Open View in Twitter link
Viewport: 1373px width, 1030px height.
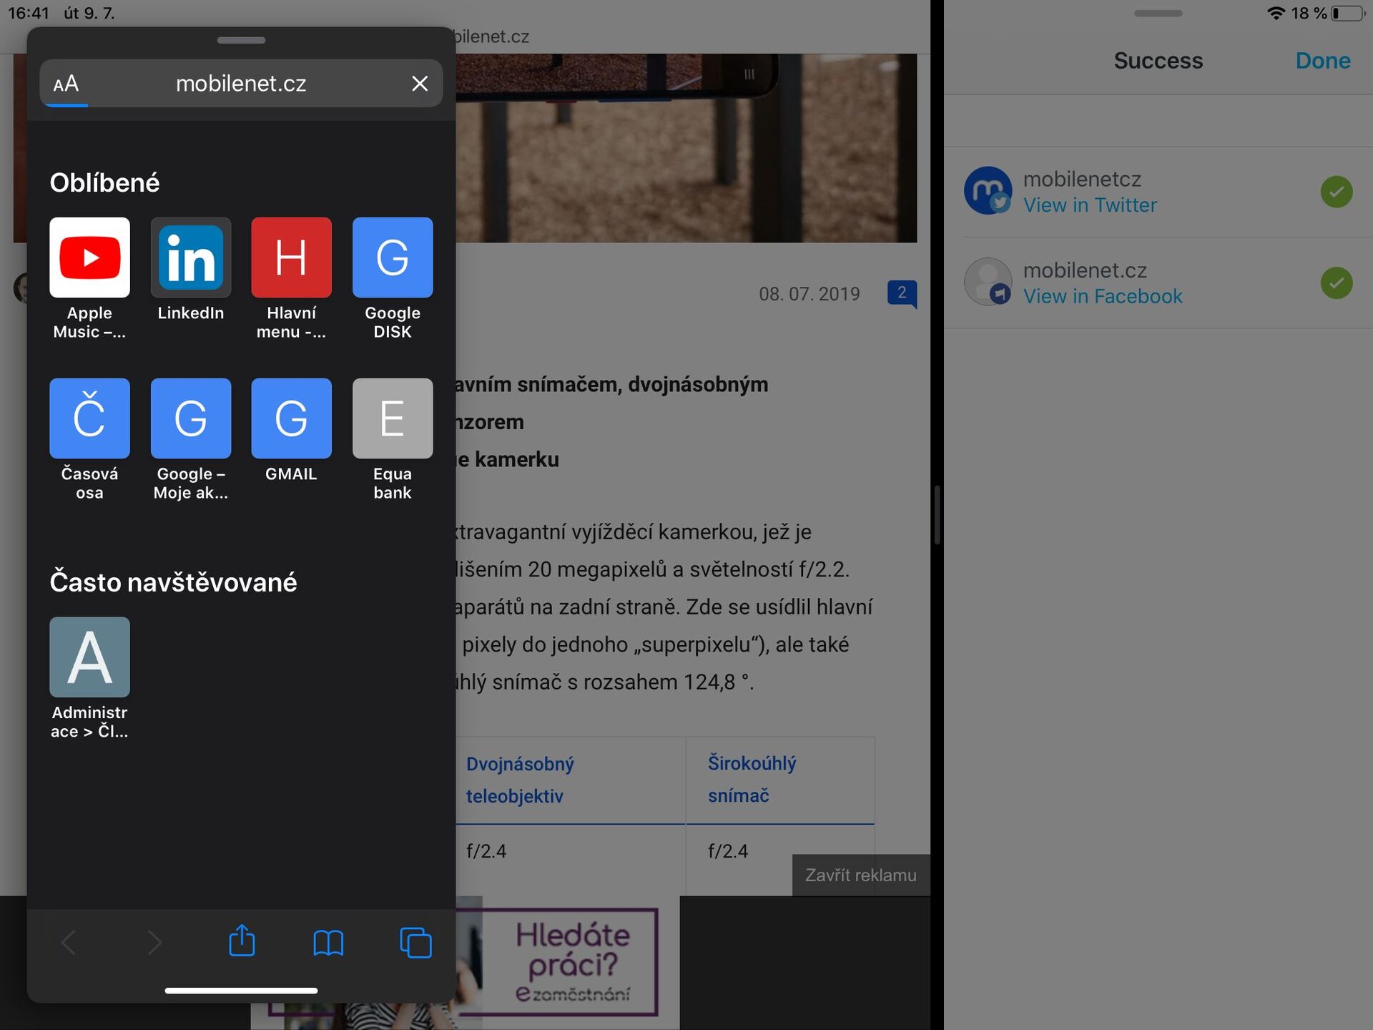1090,205
